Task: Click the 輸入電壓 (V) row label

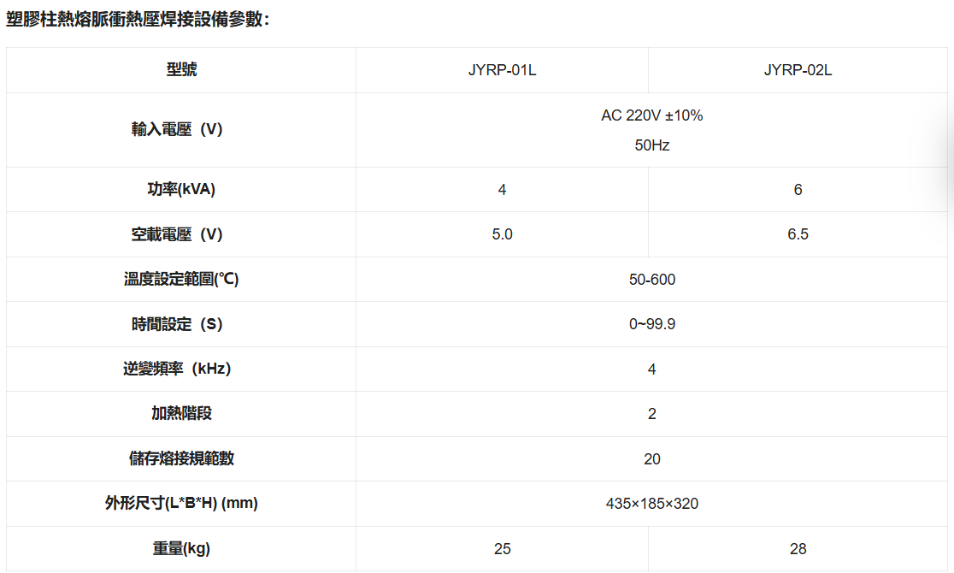Action: pyautogui.click(x=177, y=130)
